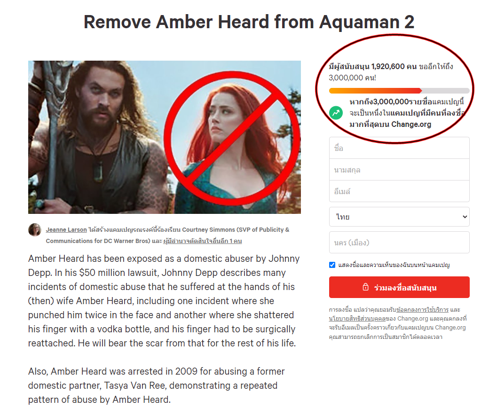The height and width of the screenshot is (416, 489).
Task: Click the Remove Amber Heard petition title
Action: coord(249,22)
